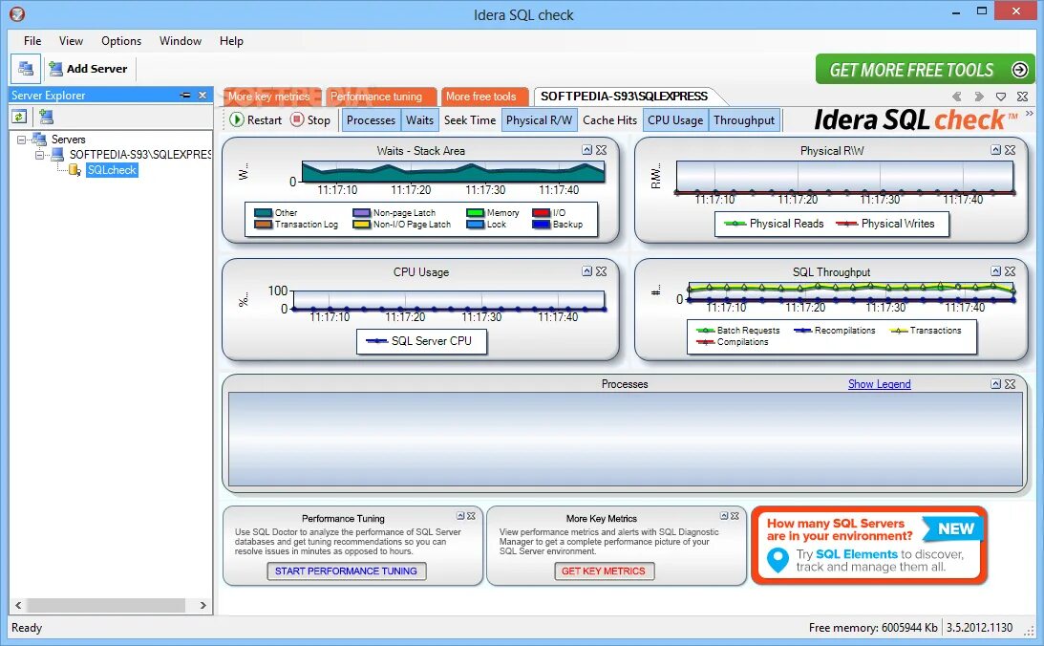Click Server Explorer scrollbar left arrow
This screenshot has height=646, width=1044.
pyautogui.click(x=18, y=605)
